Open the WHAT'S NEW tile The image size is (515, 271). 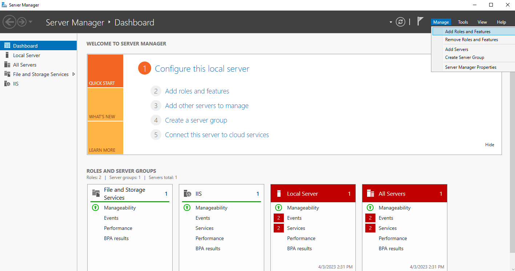pyautogui.click(x=105, y=104)
